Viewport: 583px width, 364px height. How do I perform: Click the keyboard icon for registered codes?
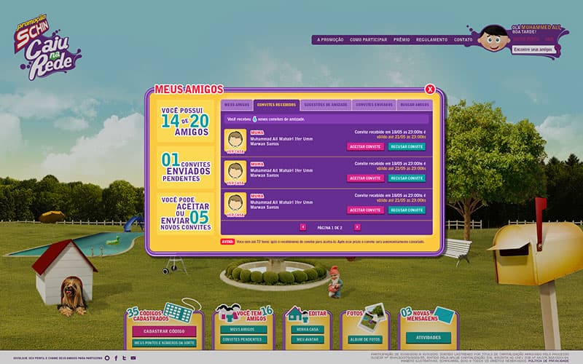177,314
